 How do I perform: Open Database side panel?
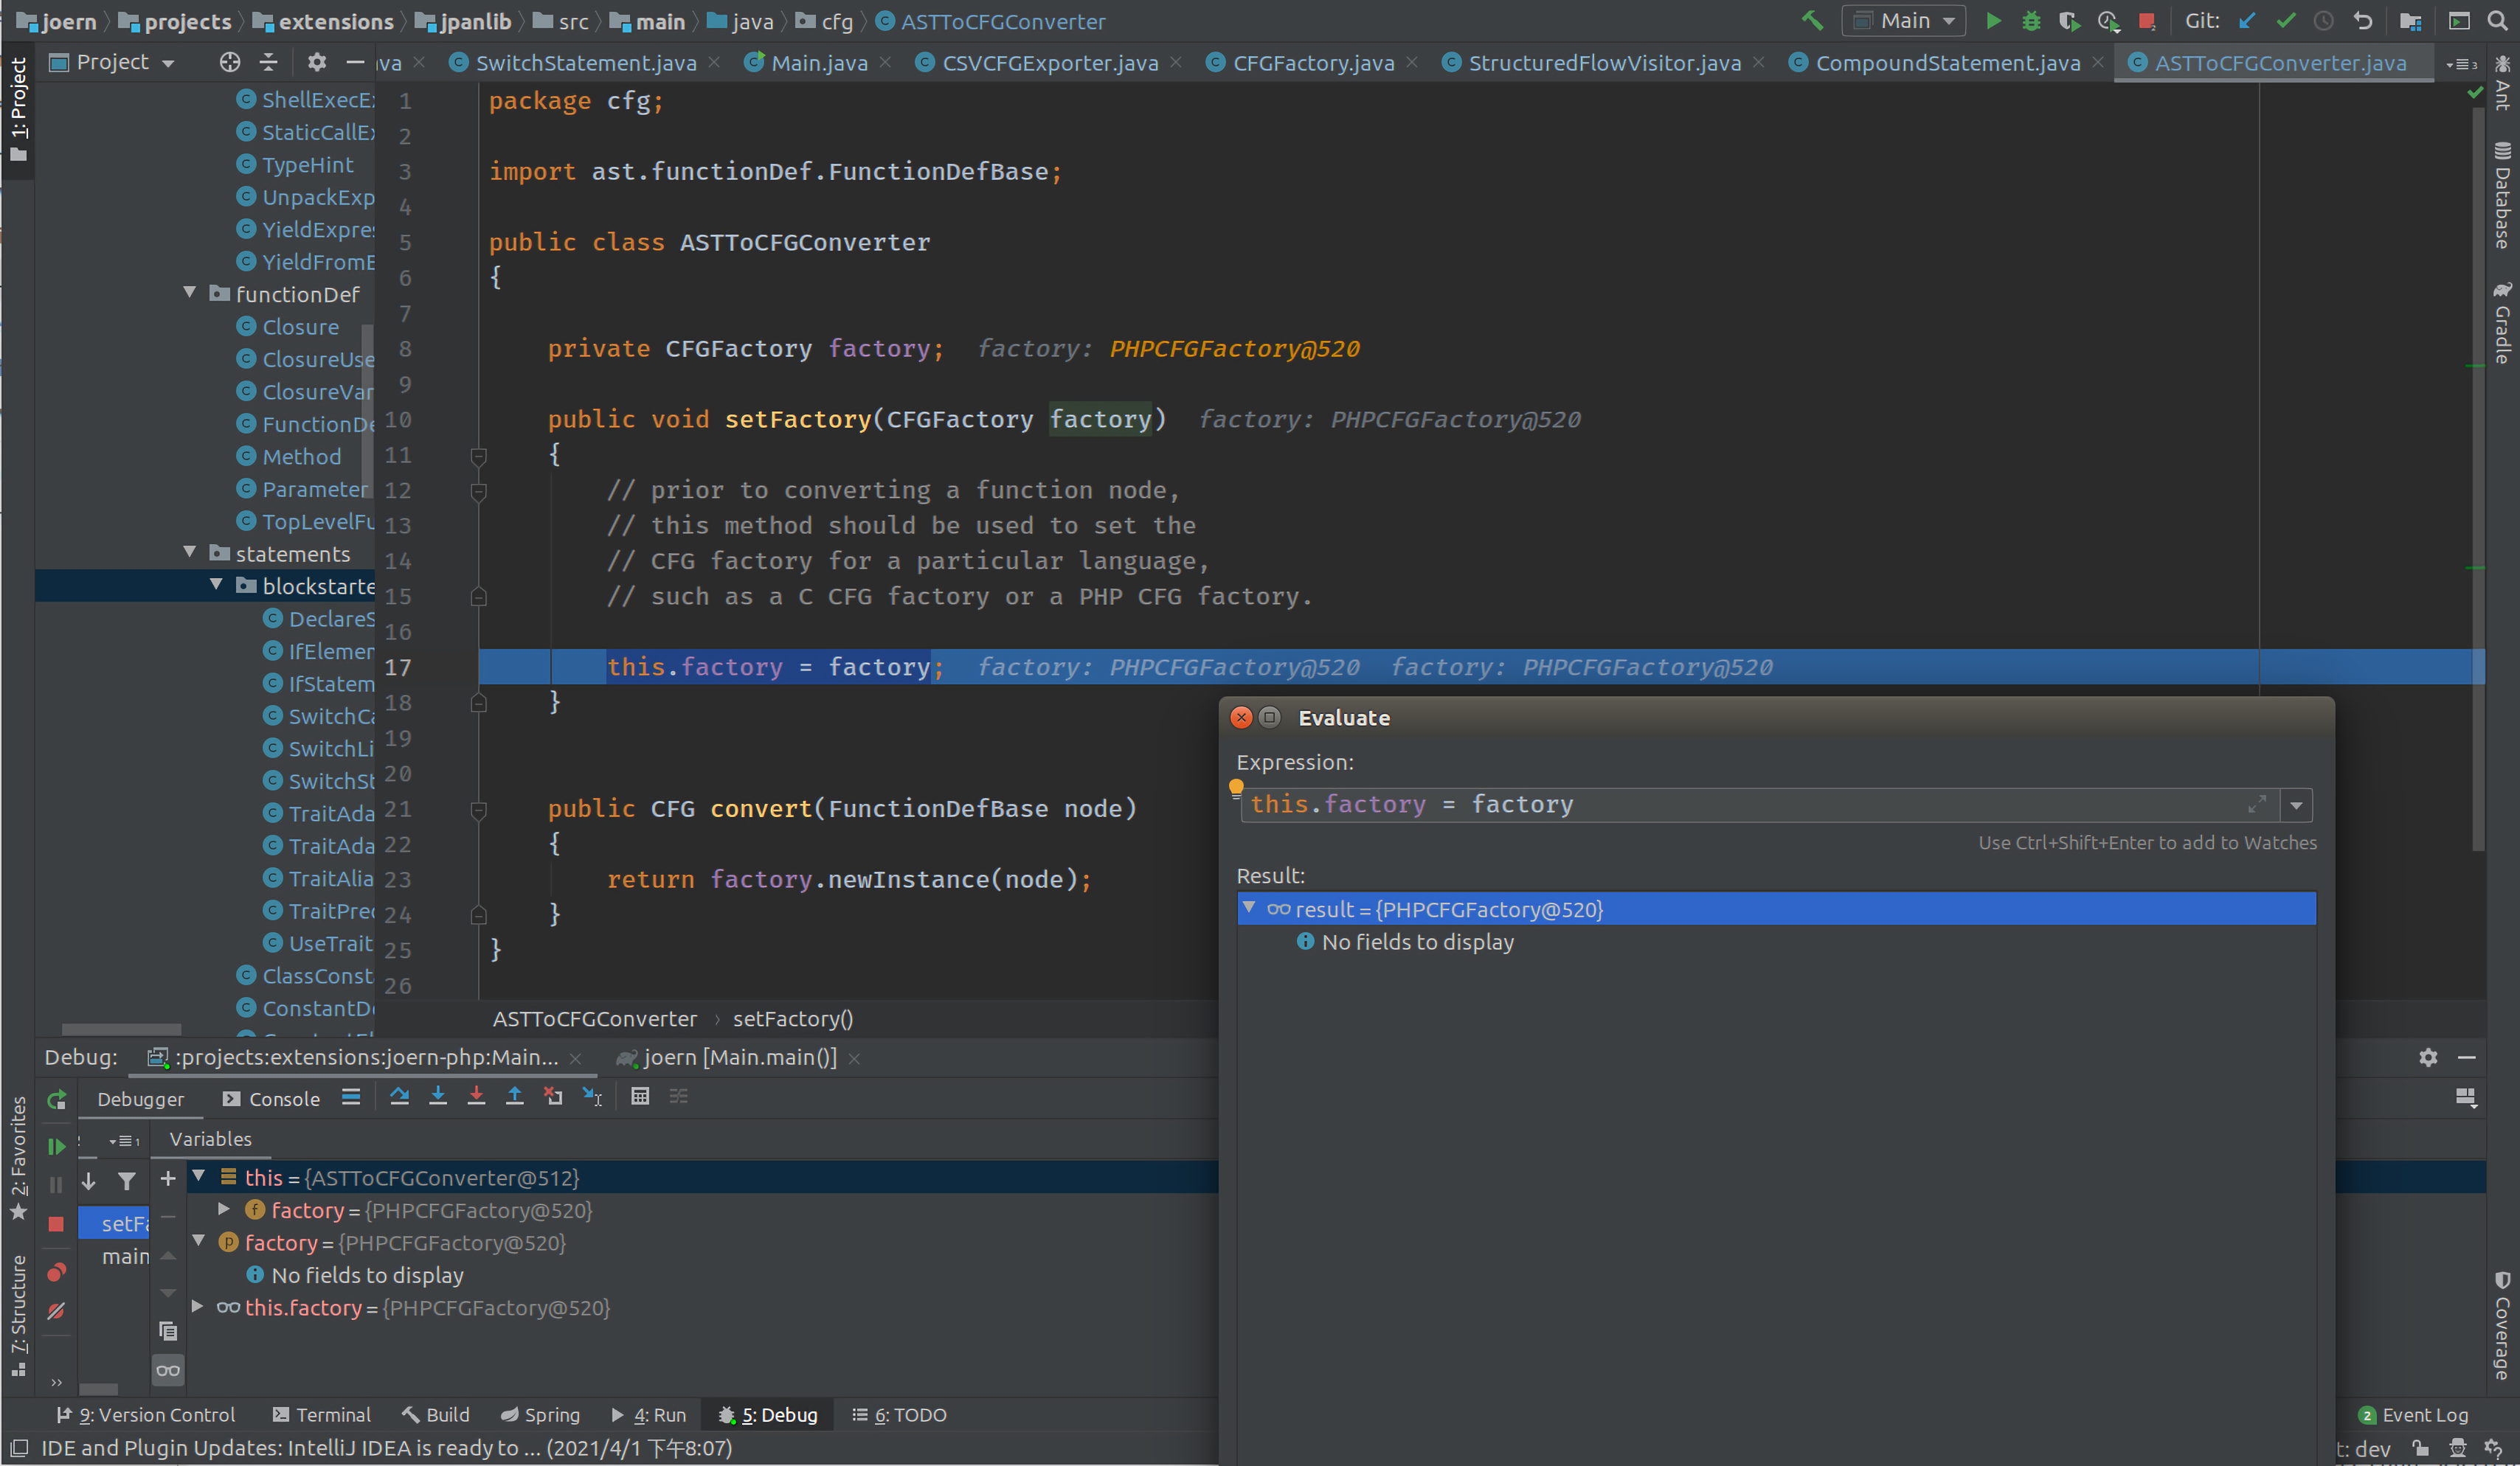(2502, 195)
